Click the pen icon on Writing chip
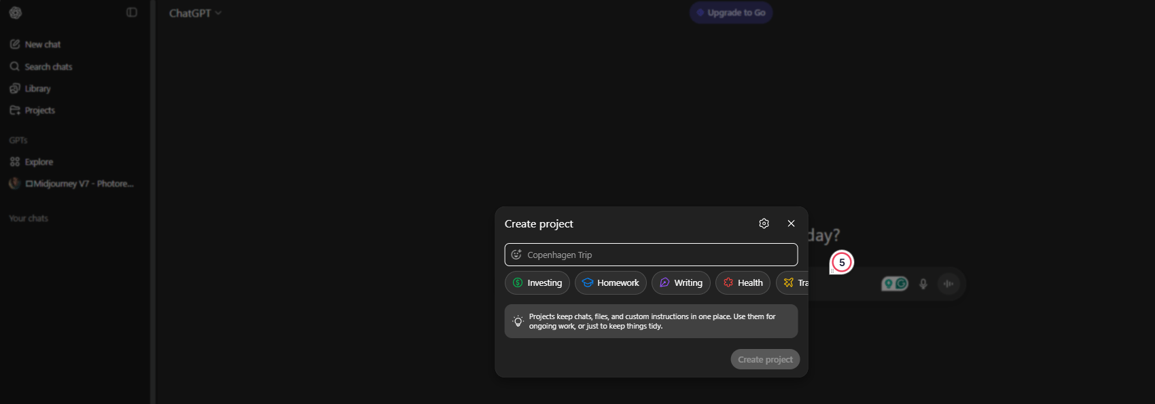The image size is (1155, 404). (664, 282)
